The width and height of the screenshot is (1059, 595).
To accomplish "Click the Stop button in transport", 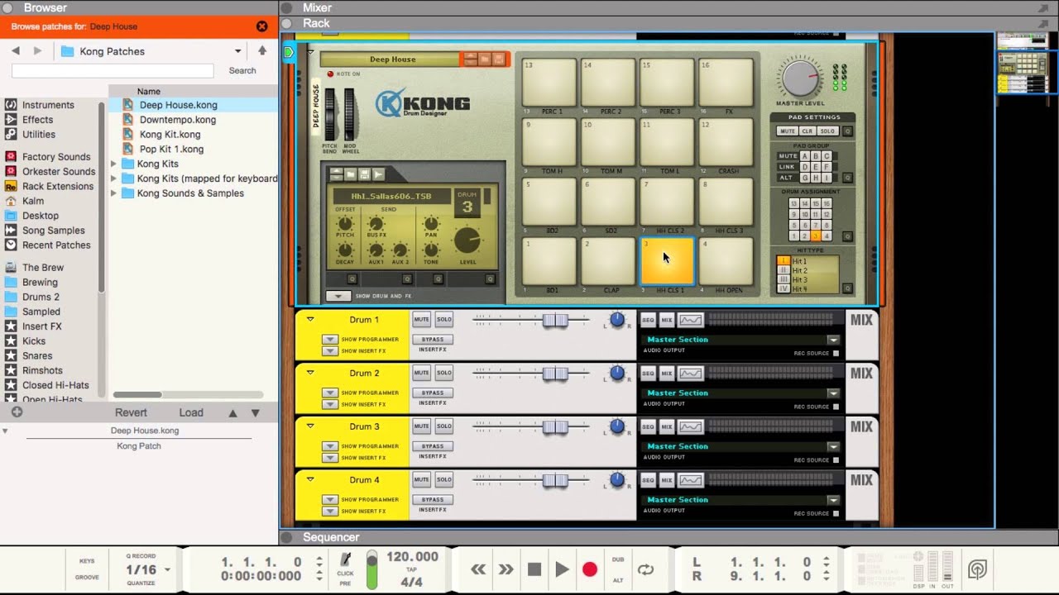I will pyautogui.click(x=534, y=569).
